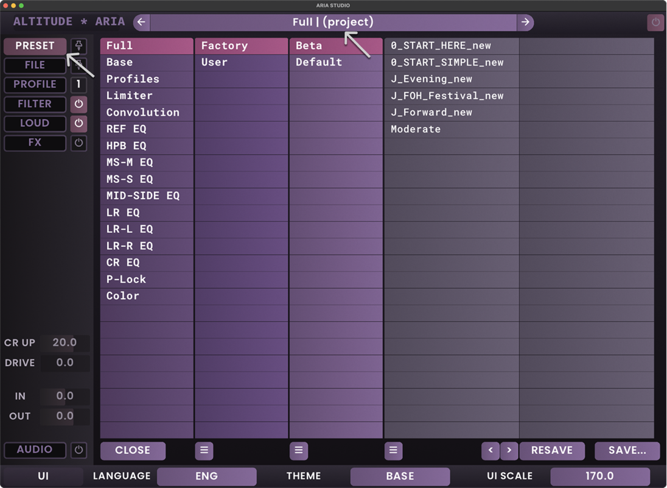This screenshot has height=488, width=667.
Task: Click the UI SCALE value 170.0
Action: pos(599,476)
